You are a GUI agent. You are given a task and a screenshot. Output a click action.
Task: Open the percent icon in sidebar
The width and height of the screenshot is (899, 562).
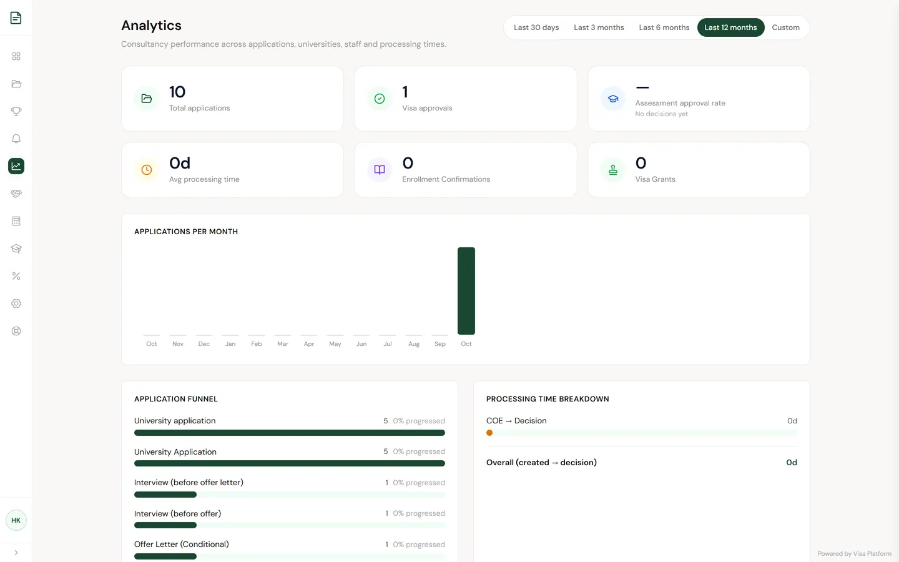point(16,276)
